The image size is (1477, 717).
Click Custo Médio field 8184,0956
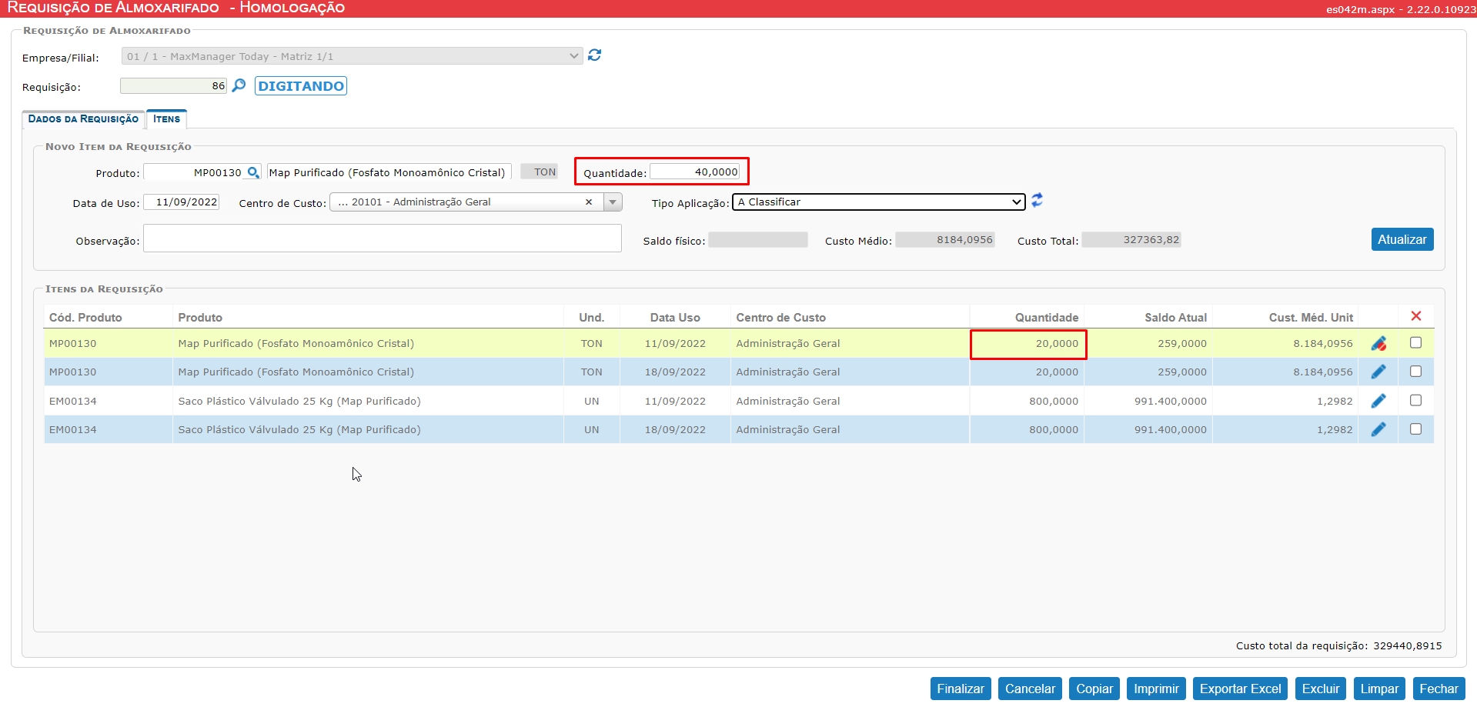pos(945,240)
